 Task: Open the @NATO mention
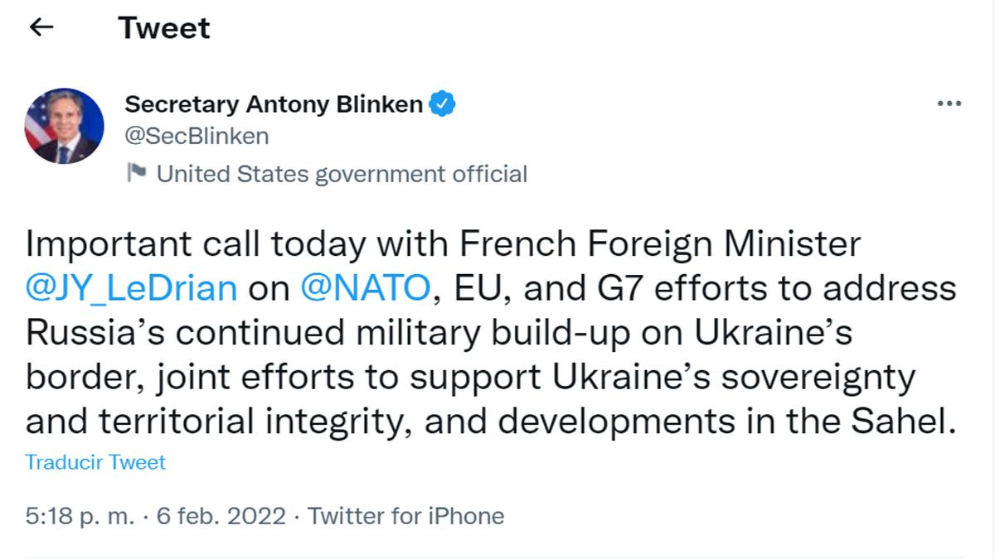coord(364,288)
